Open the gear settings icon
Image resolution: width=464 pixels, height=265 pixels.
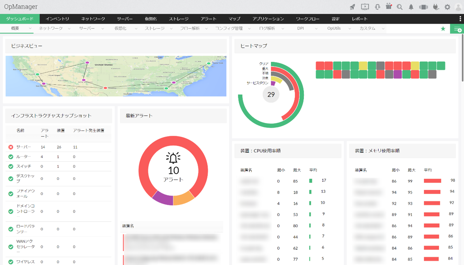point(447,7)
